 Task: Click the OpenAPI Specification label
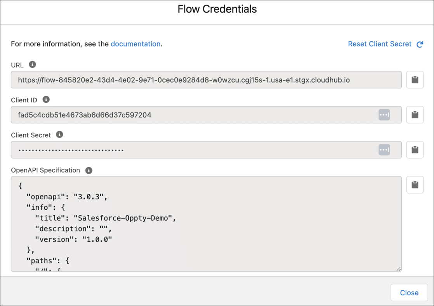click(45, 170)
